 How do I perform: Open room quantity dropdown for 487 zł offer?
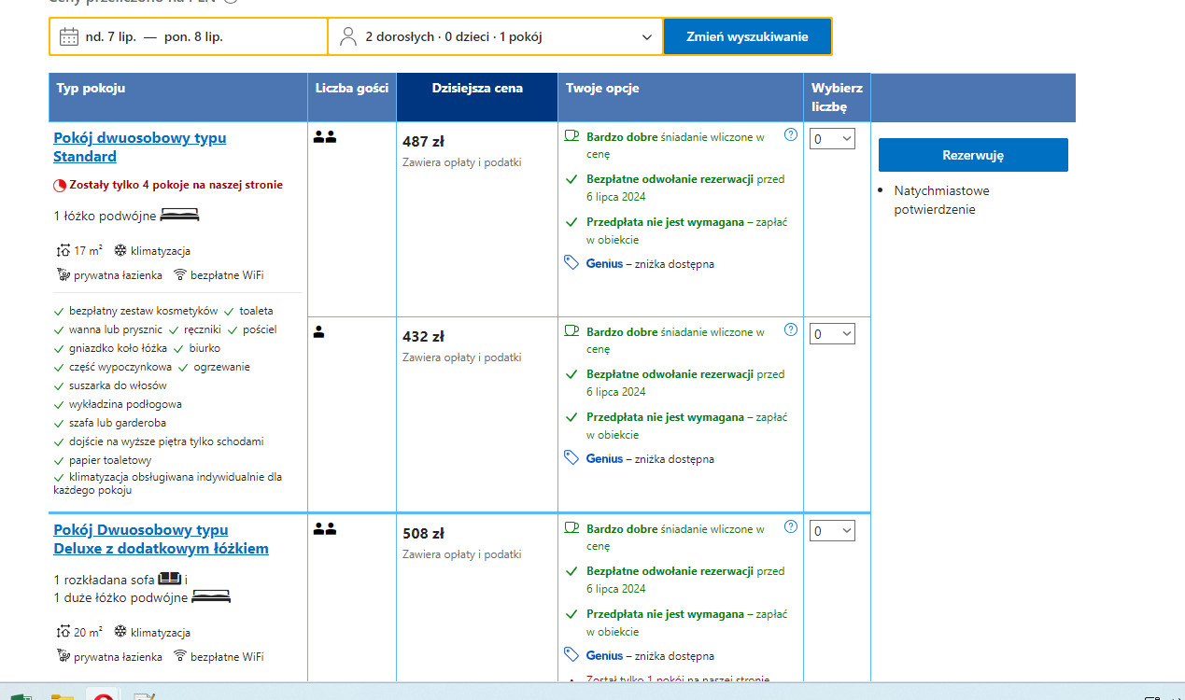[832, 139]
